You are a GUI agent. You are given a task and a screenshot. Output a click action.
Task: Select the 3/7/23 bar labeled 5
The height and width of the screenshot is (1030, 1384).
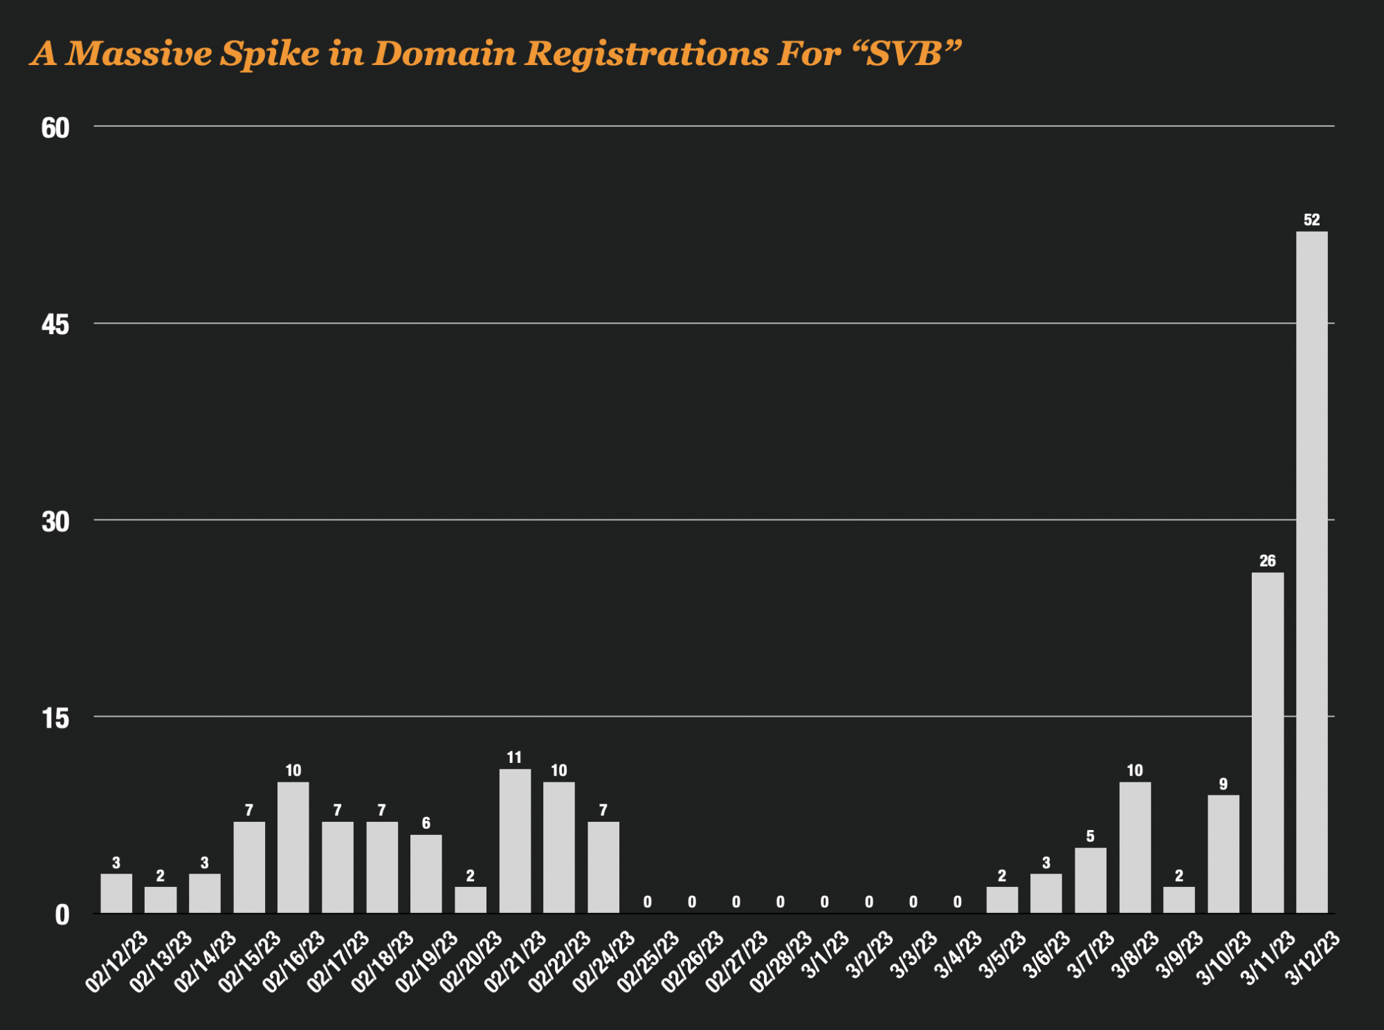1091,880
